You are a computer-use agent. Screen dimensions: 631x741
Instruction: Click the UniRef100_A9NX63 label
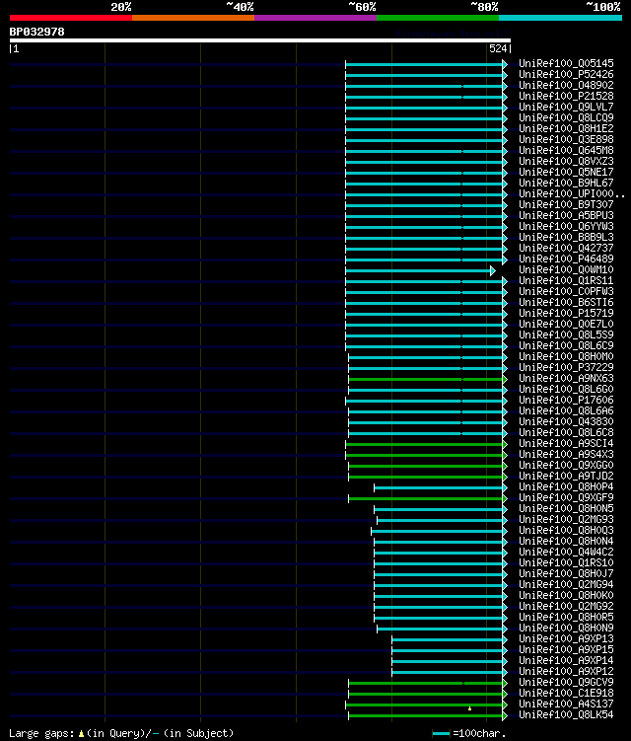pos(566,379)
